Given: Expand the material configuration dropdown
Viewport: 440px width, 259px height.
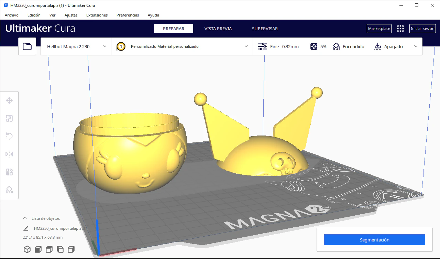Looking at the screenshot, I should tap(182, 46).
